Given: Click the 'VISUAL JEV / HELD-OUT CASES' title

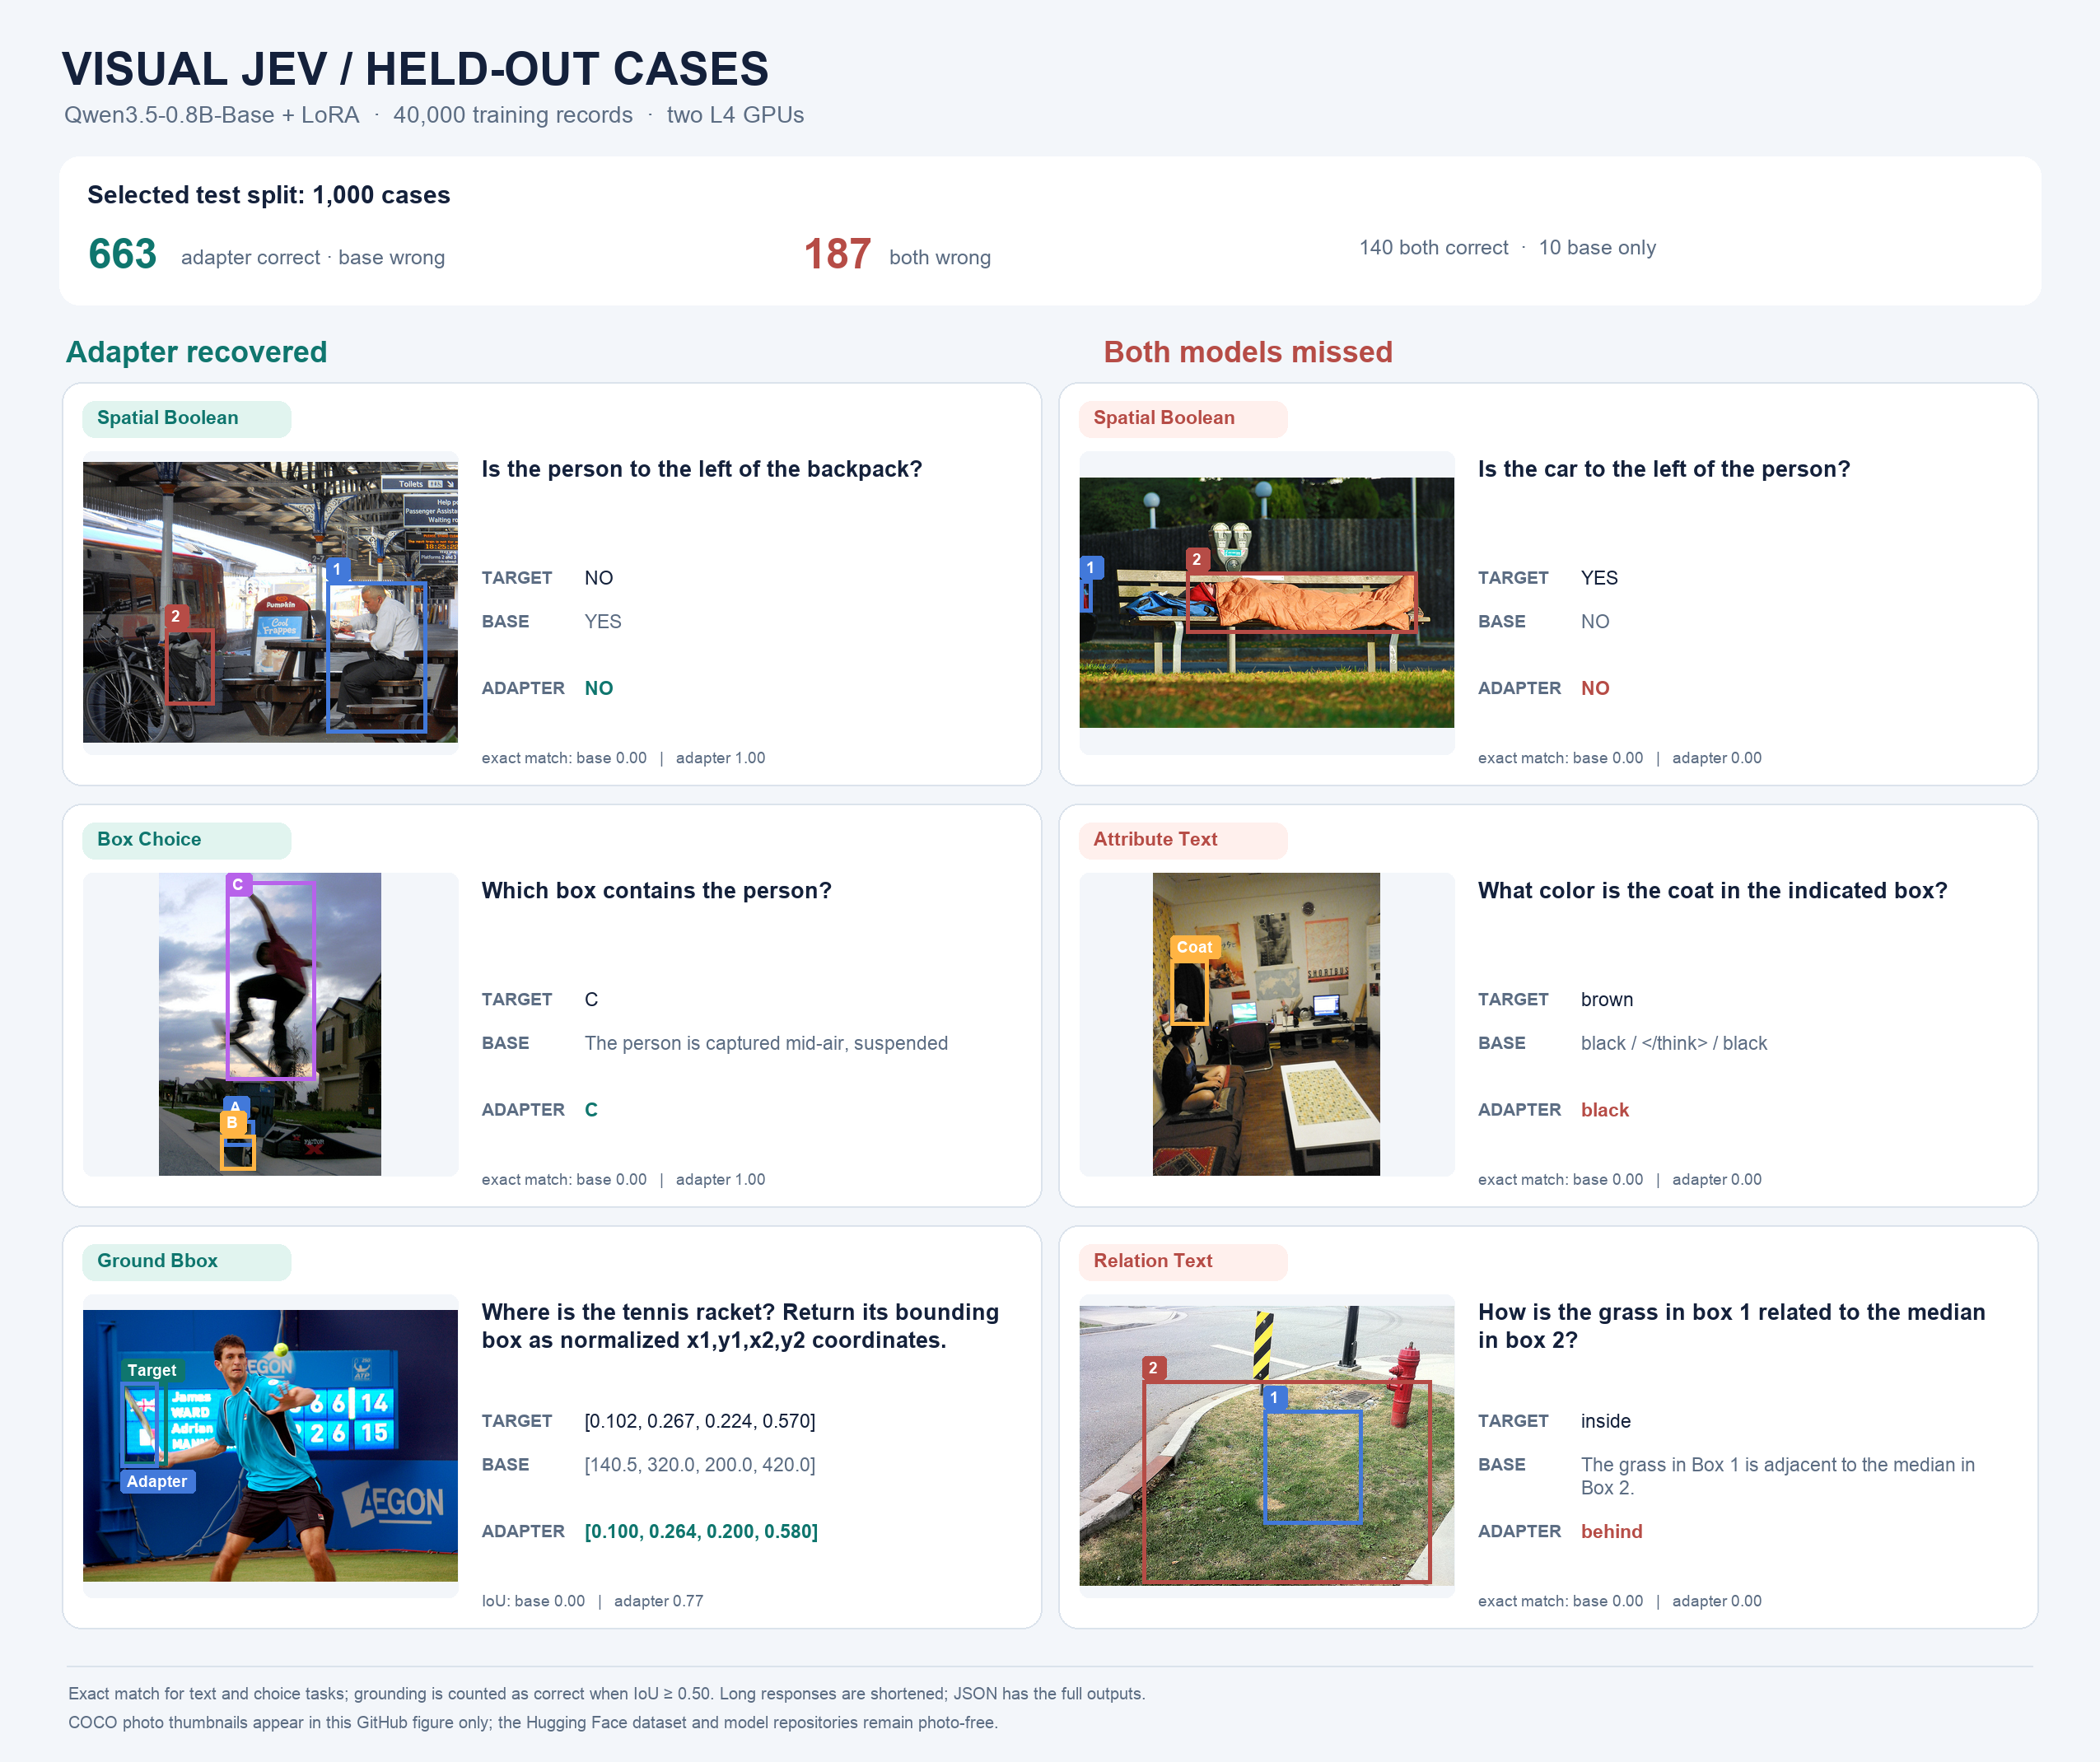Looking at the screenshot, I should click(x=415, y=70).
